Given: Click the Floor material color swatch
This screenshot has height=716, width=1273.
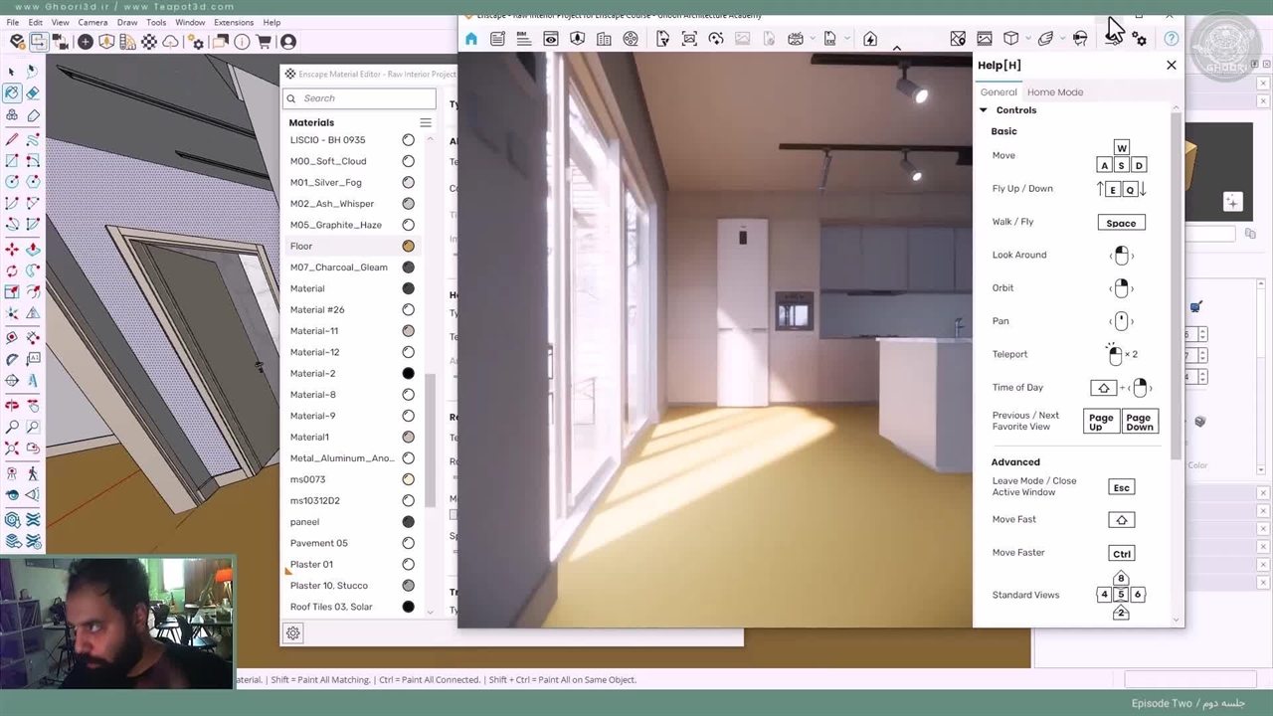Looking at the screenshot, I should coord(408,246).
